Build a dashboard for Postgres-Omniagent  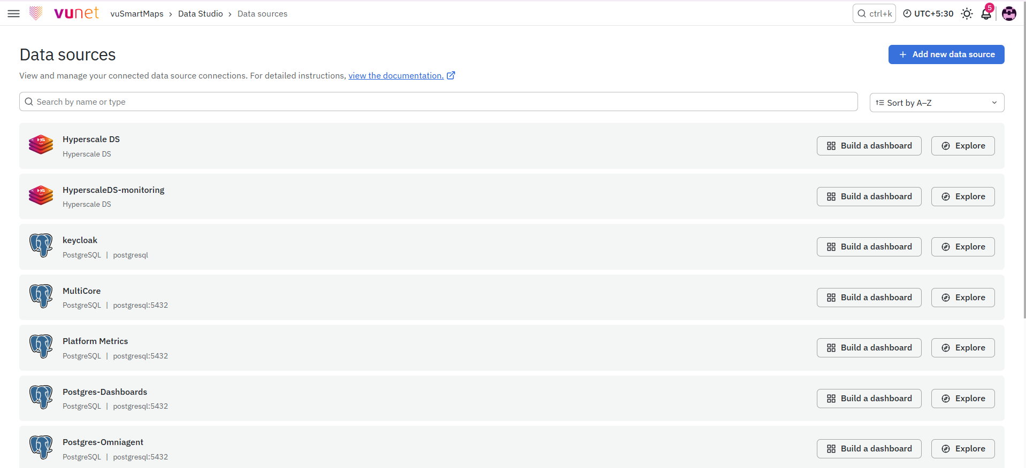pyautogui.click(x=869, y=449)
